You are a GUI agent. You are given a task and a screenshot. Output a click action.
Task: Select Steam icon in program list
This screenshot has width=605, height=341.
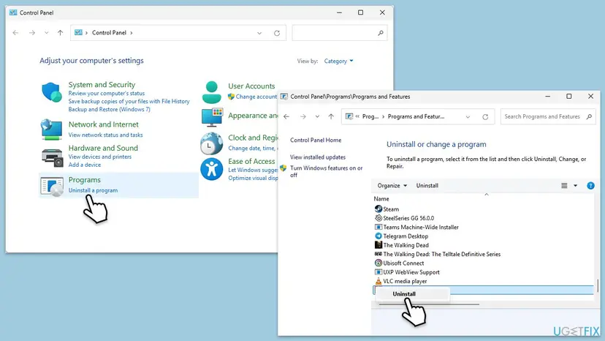[x=378, y=209]
